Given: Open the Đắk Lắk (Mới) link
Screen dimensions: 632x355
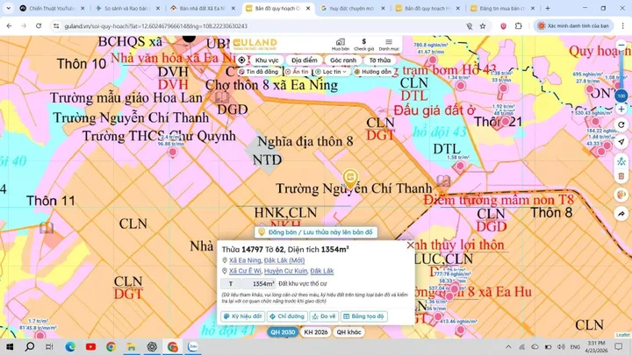Looking at the screenshot, I should pos(284,260).
